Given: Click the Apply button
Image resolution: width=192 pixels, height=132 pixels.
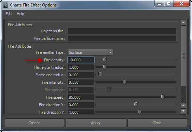Looking at the screenshot, I should pyautogui.click(x=96, y=123).
